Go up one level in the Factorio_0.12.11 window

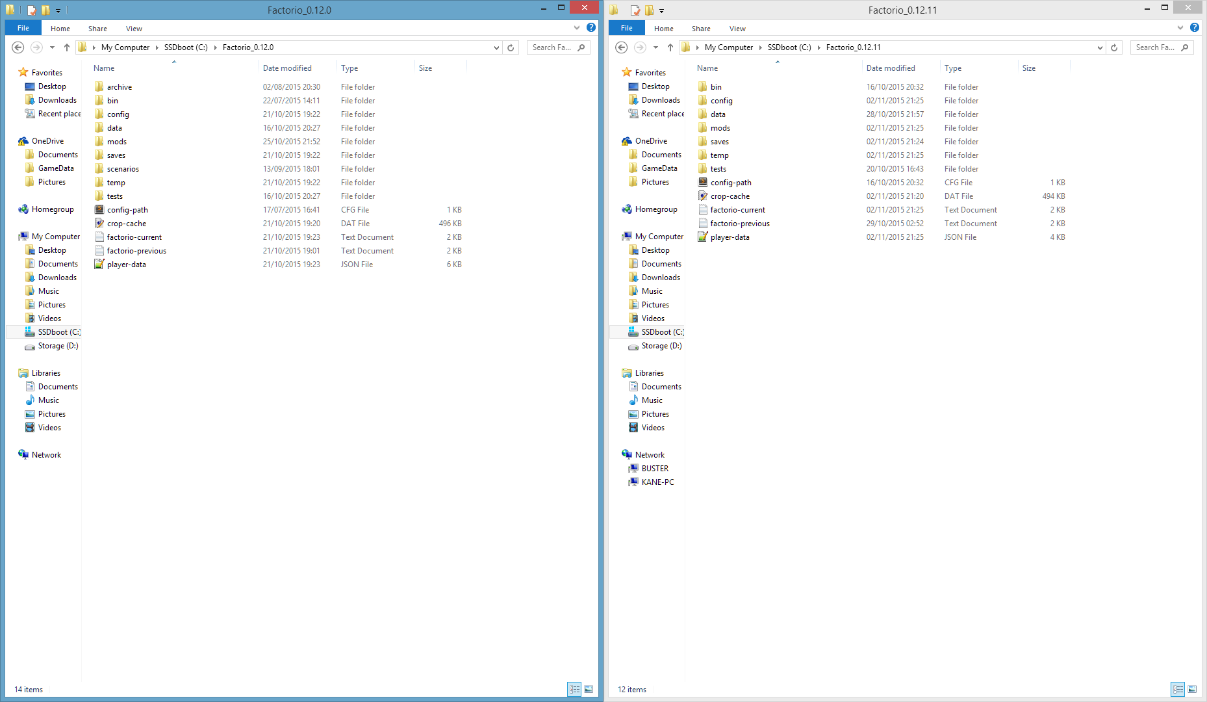pos(670,47)
